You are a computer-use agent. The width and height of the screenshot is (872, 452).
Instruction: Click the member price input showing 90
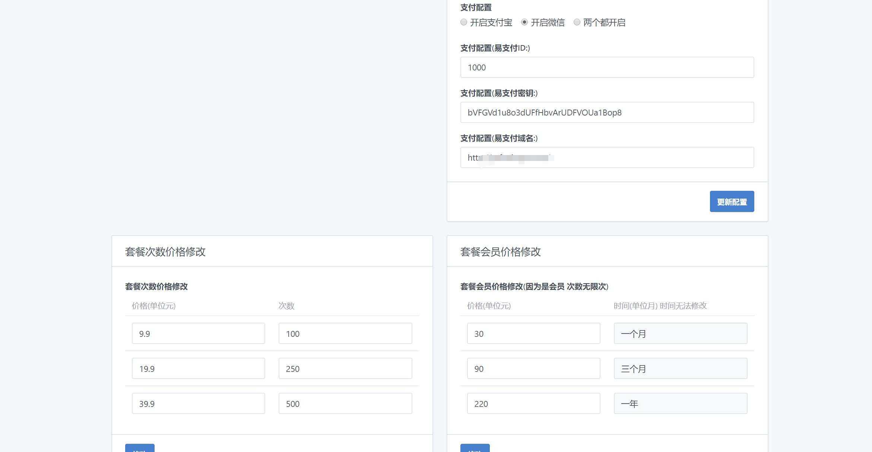[x=533, y=368]
